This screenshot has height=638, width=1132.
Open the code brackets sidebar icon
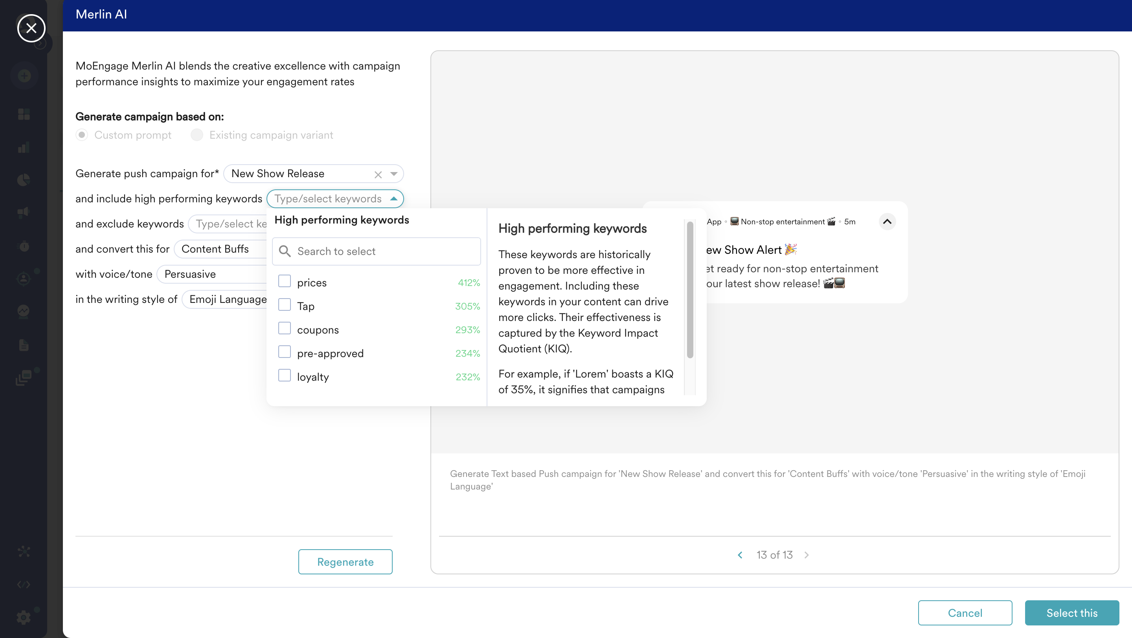coord(24,585)
